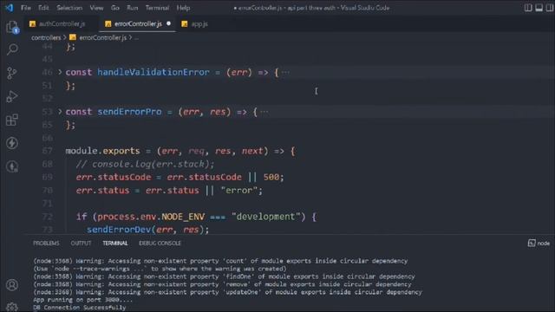Open the Go menu
Image resolution: width=555 pixels, height=312 pixels.
click(115, 8)
